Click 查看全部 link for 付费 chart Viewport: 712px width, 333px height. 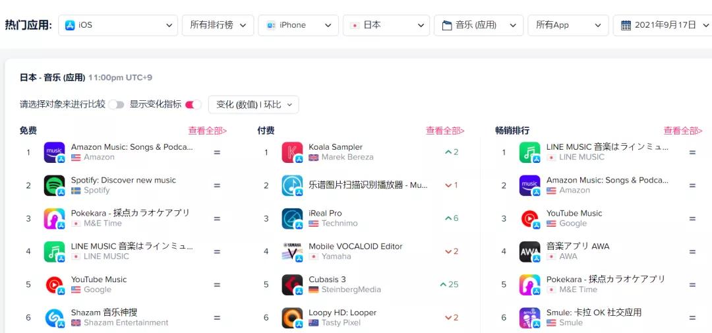tap(445, 131)
